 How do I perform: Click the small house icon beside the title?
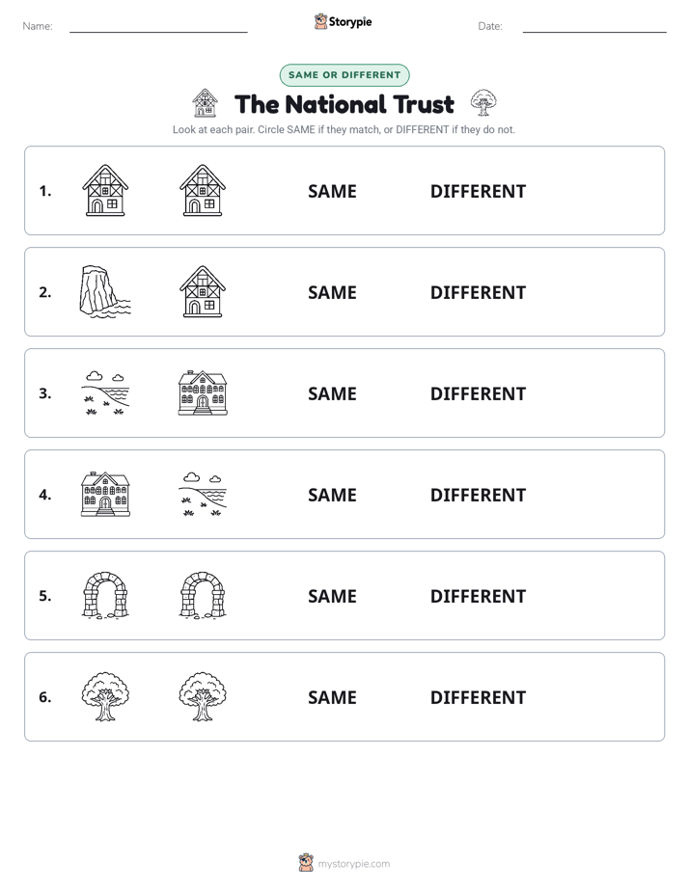pyautogui.click(x=205, y=103)
